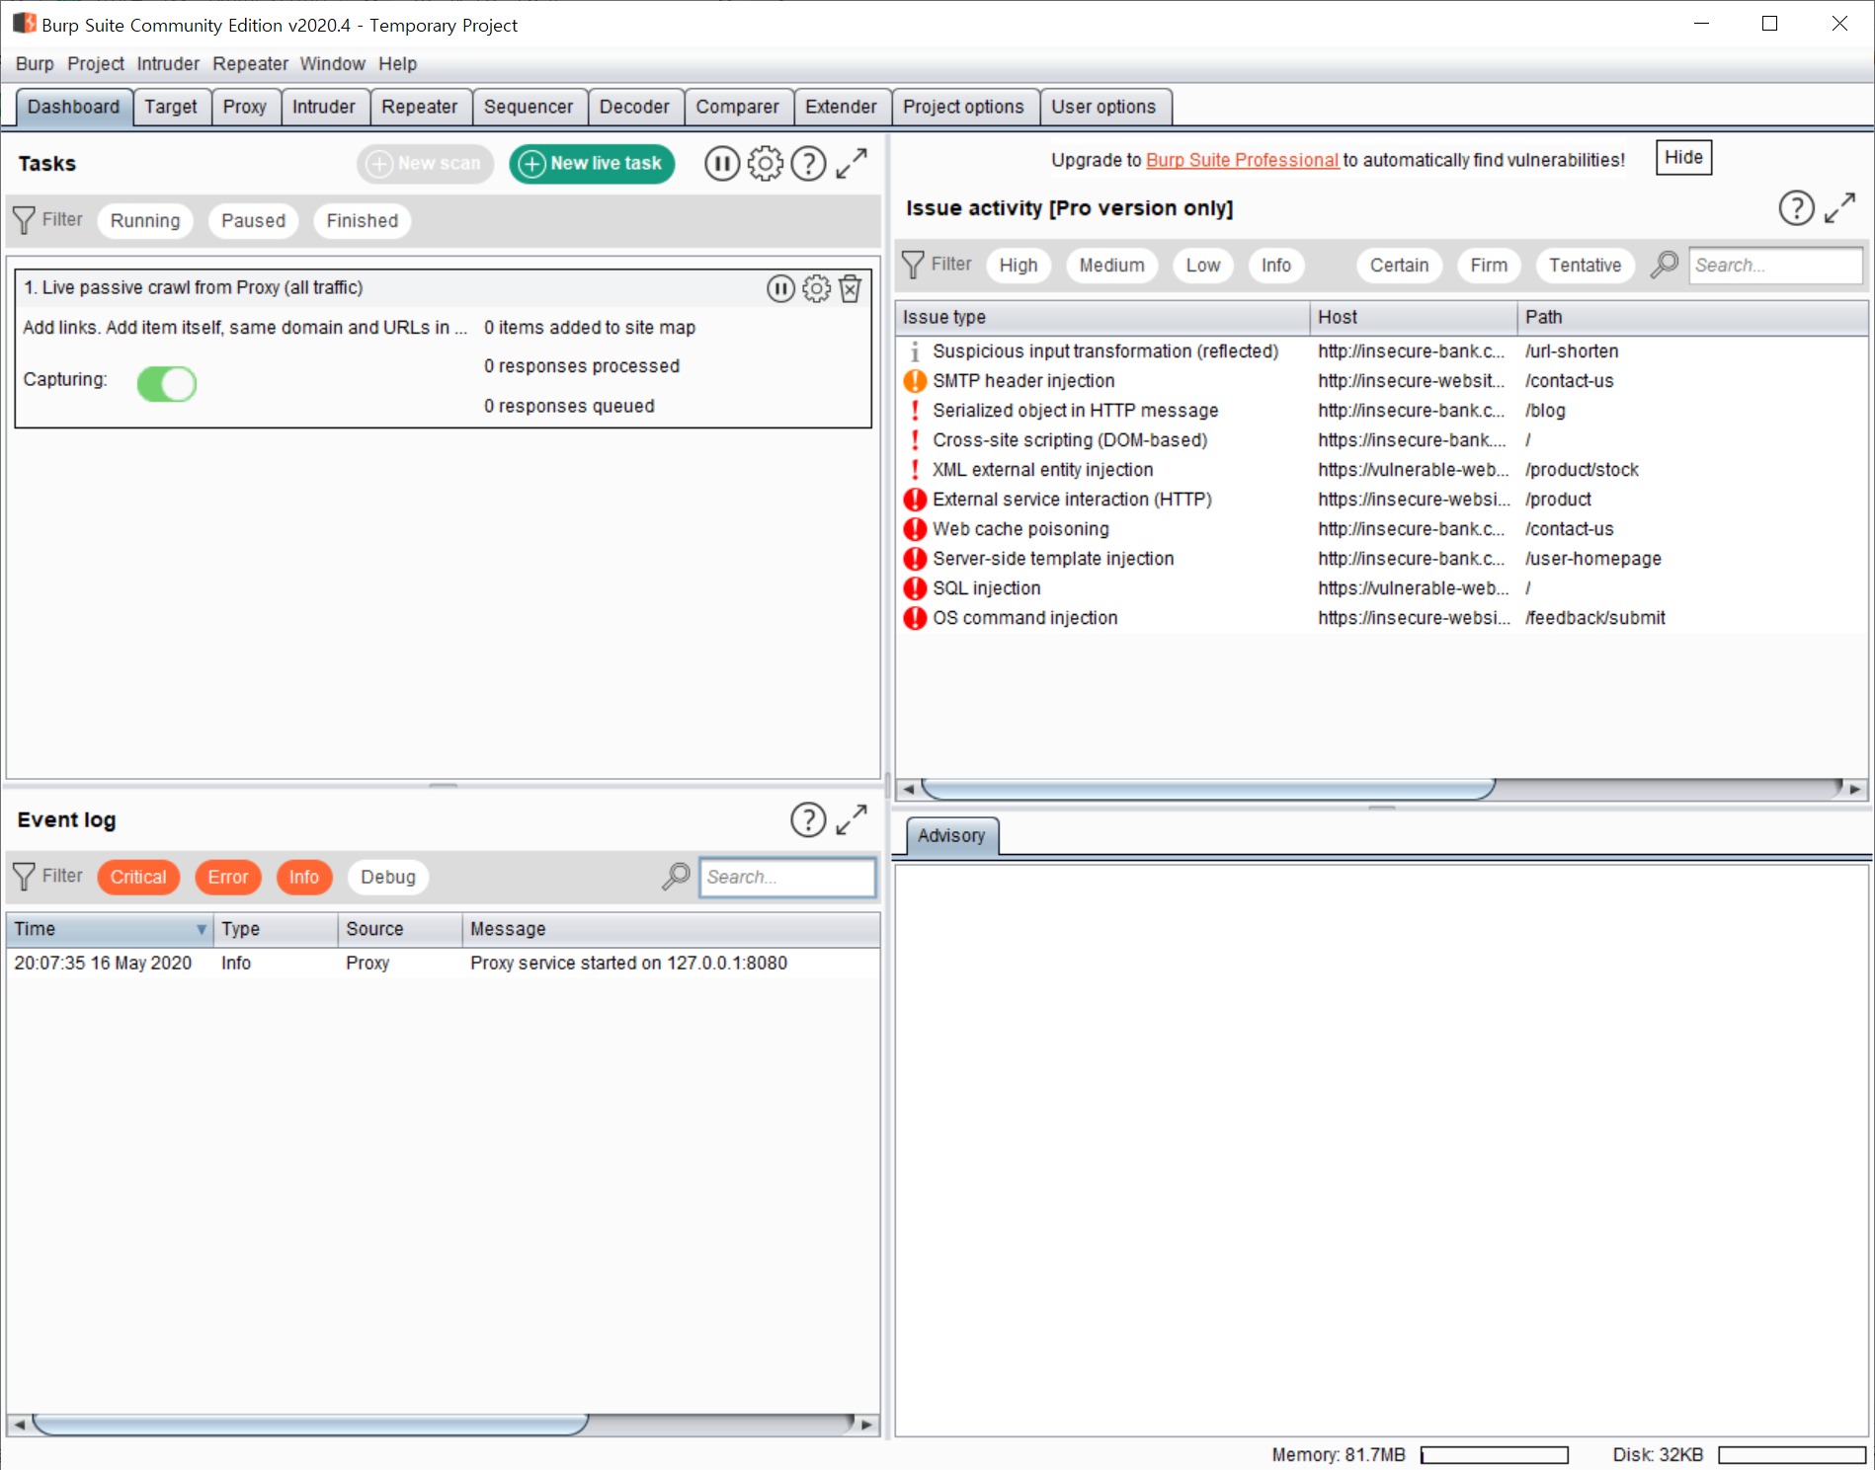
Task: Toggle the Running task filter
Action: point(145,221)
